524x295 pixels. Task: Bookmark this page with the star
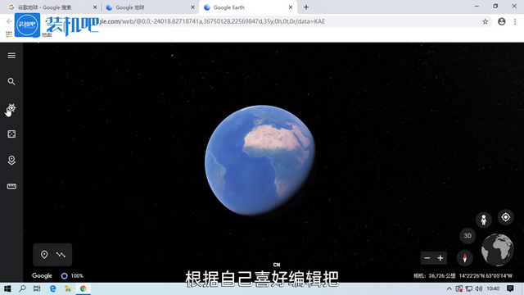click(x=486, y=22)
